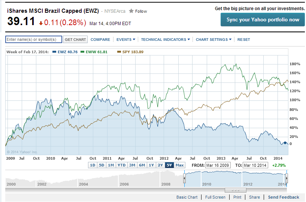306x202 pixels.
Task: Click the EWZ blue legend color marker
Action: pyautogui.click(x=54, y=52)
